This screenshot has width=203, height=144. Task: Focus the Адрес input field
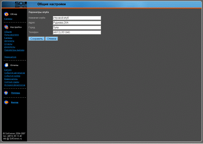(x=77, y=23)
